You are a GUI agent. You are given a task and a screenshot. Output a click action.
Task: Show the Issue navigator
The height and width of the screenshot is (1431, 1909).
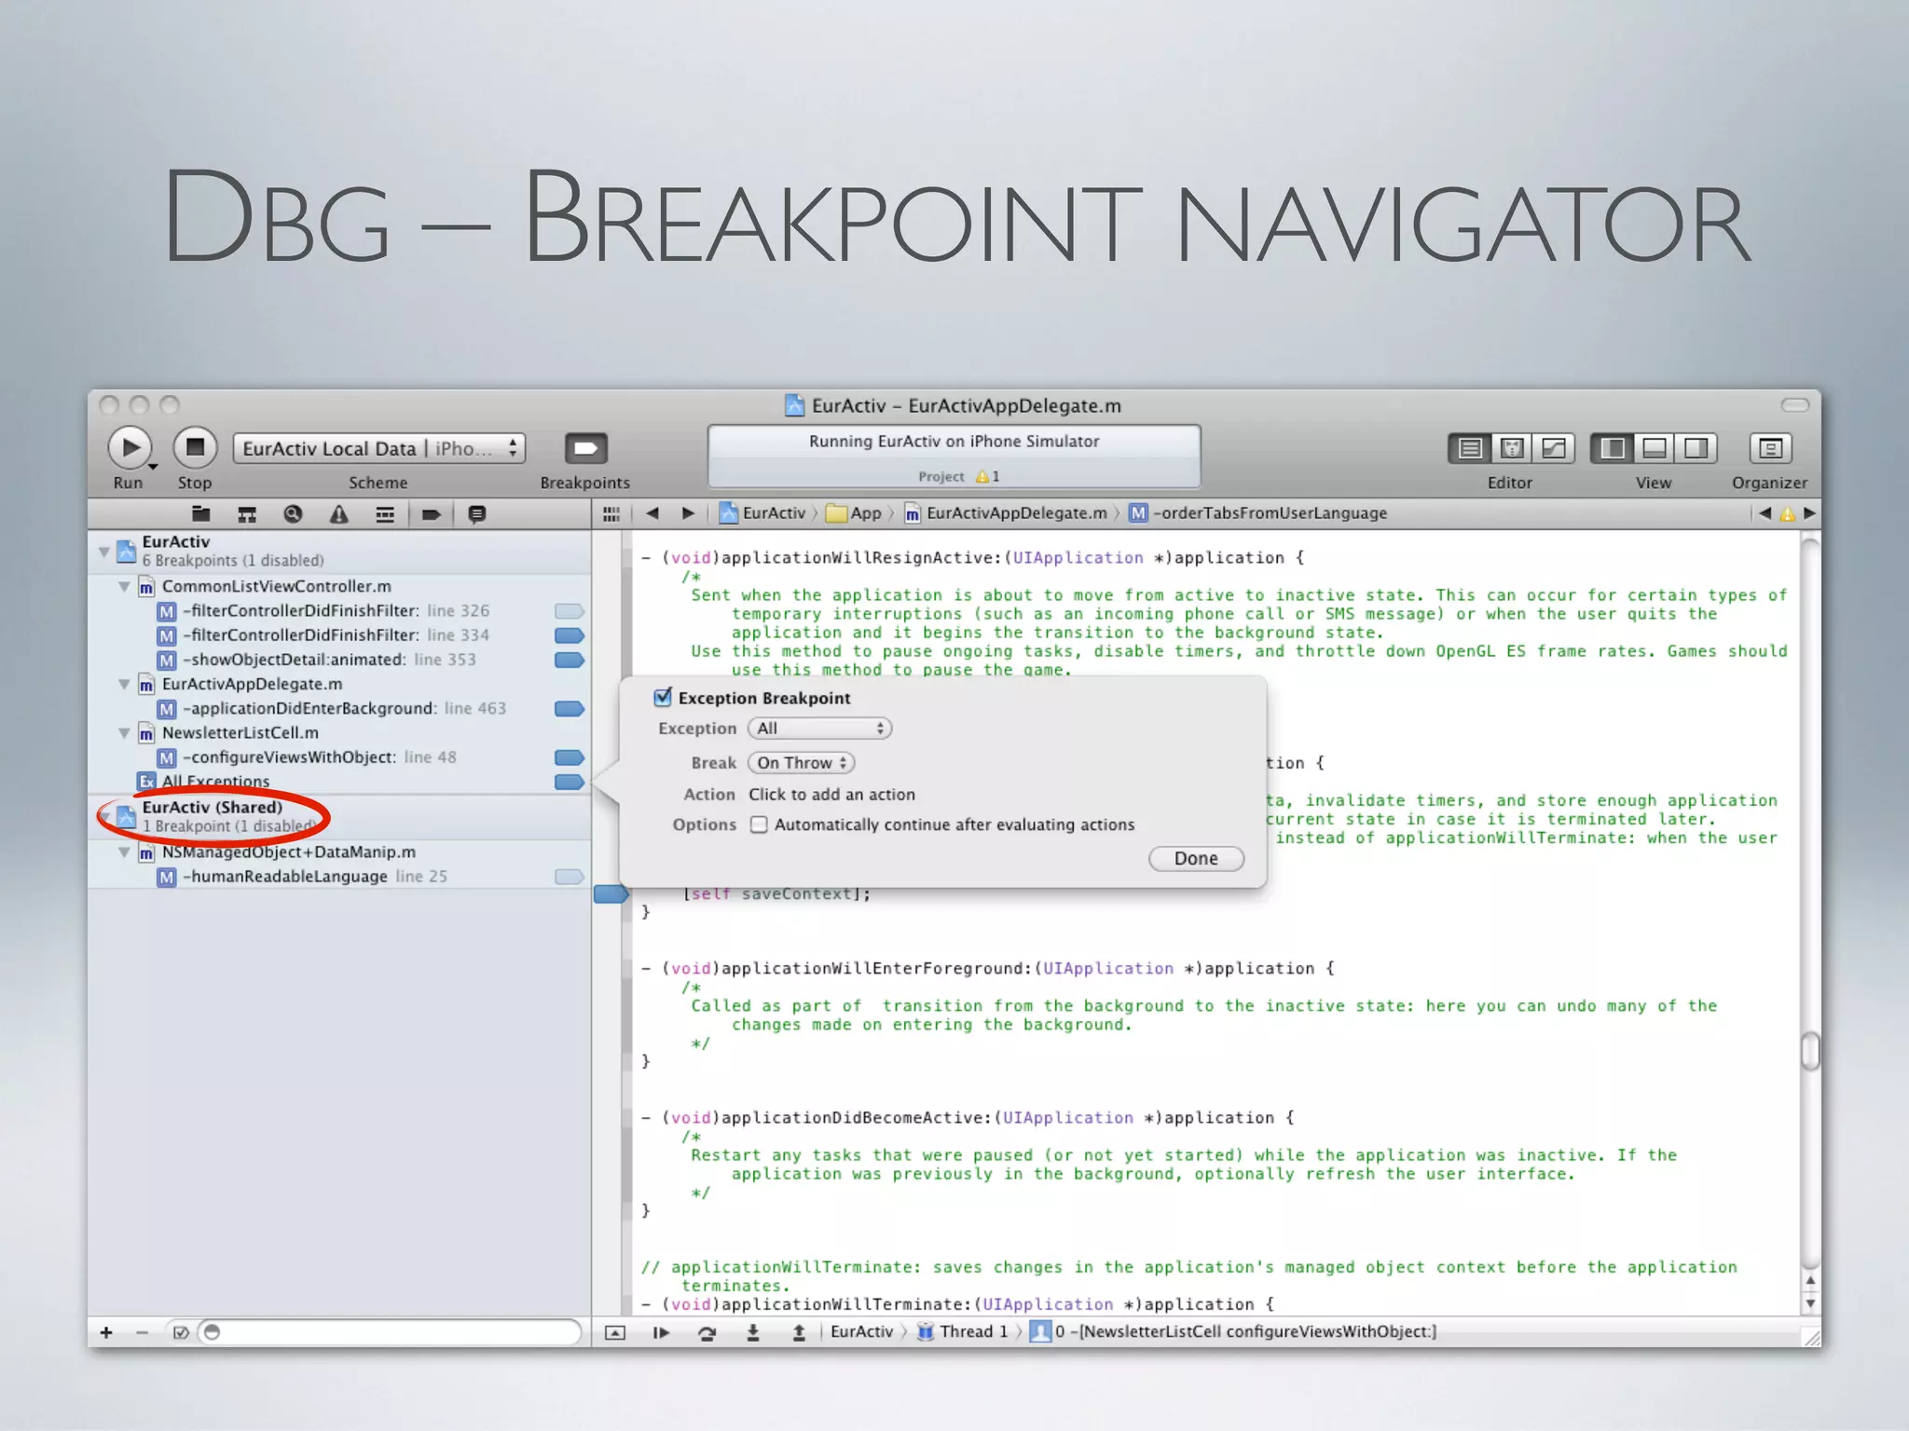(x=339, y=513)
